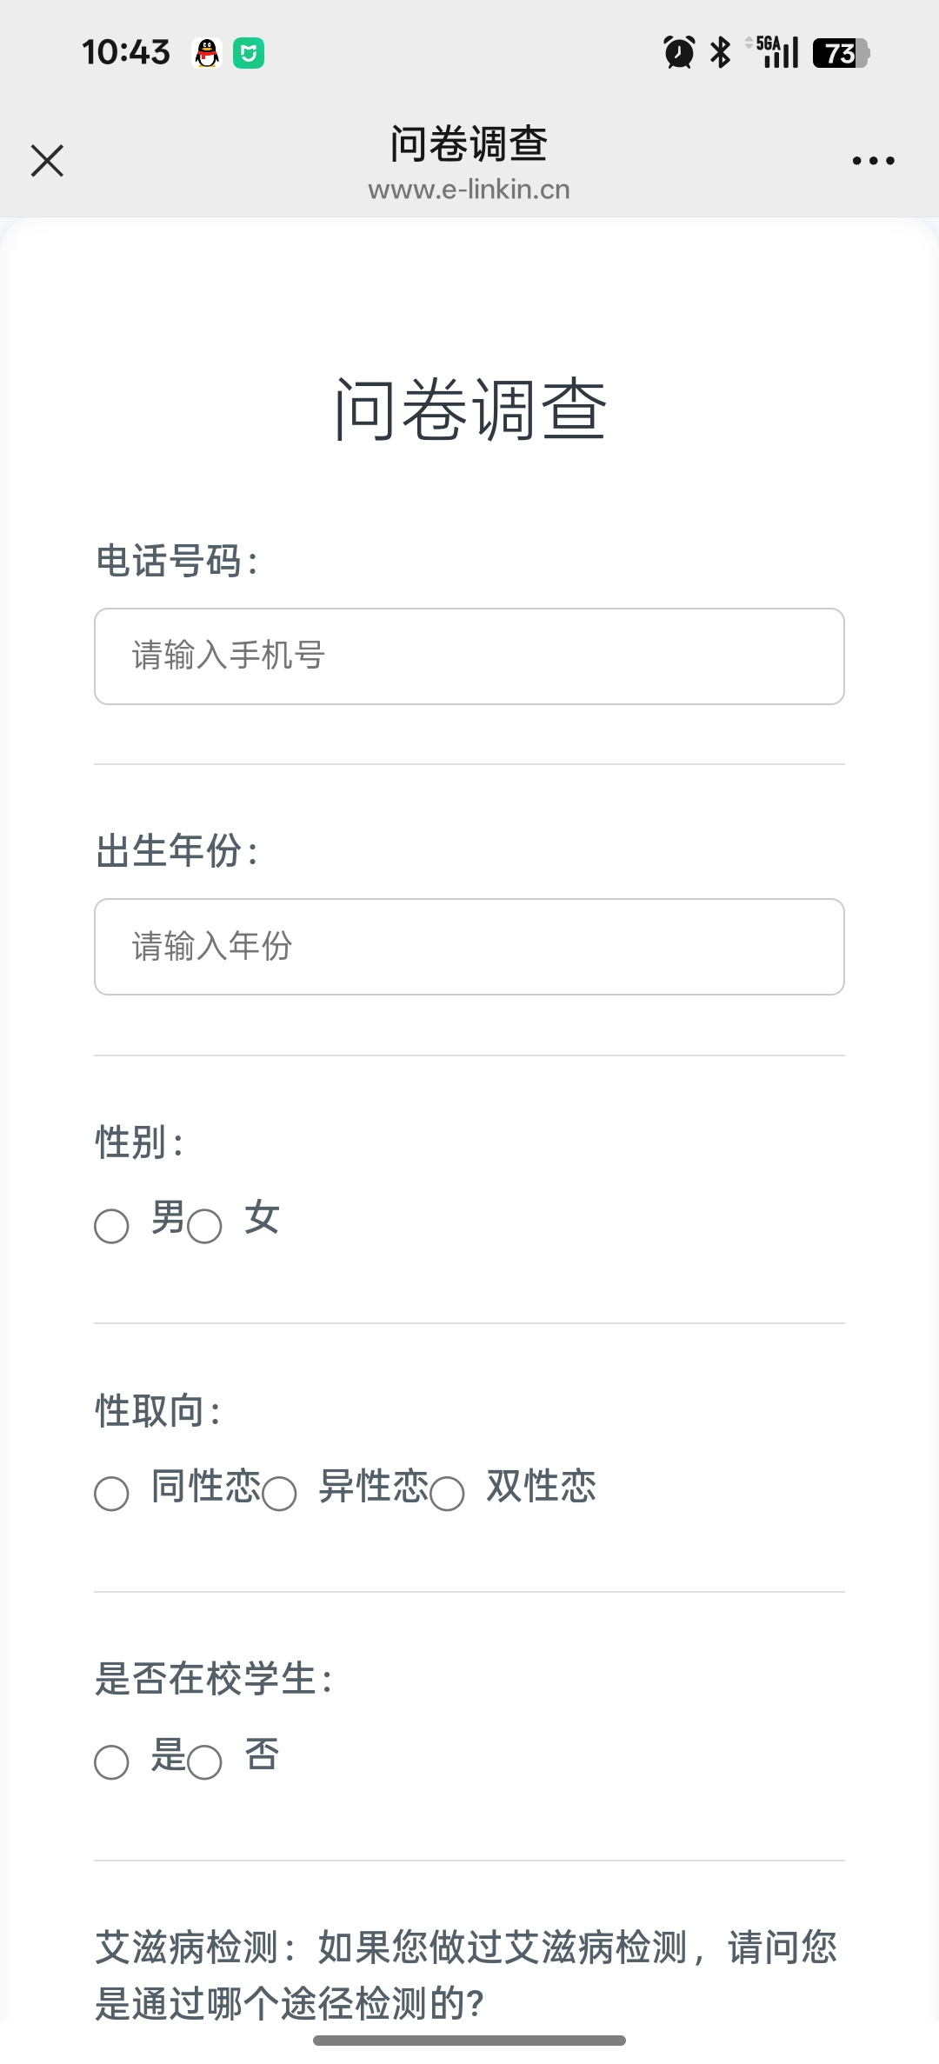
Task: Open the three-dot more options menu
Action: coord(873,161)
